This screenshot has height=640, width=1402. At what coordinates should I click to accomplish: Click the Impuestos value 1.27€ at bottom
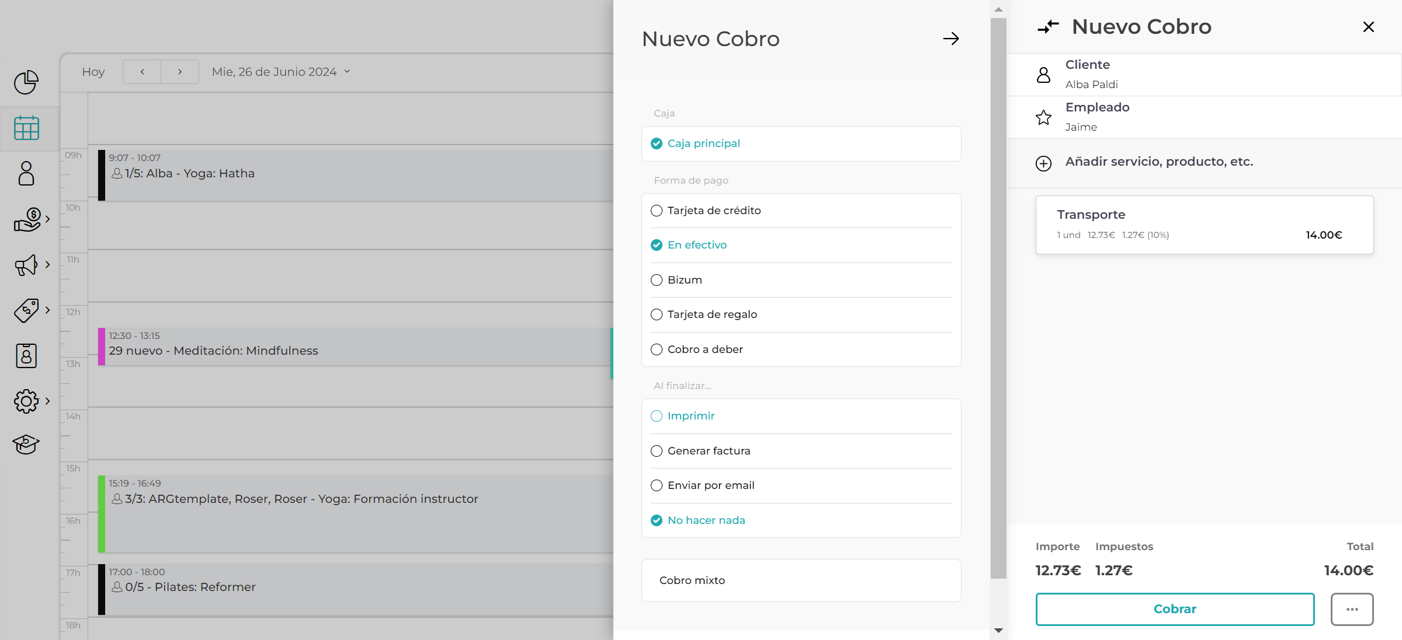(x=1113, y=571)
